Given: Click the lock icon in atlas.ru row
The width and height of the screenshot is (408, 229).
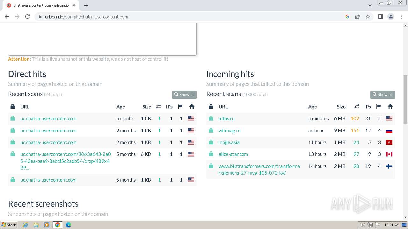Looking at the screenshot, I should tap(211, 118).
